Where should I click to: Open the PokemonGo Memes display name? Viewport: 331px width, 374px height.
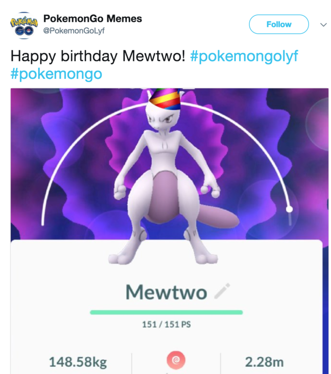[x=92, y=19]
